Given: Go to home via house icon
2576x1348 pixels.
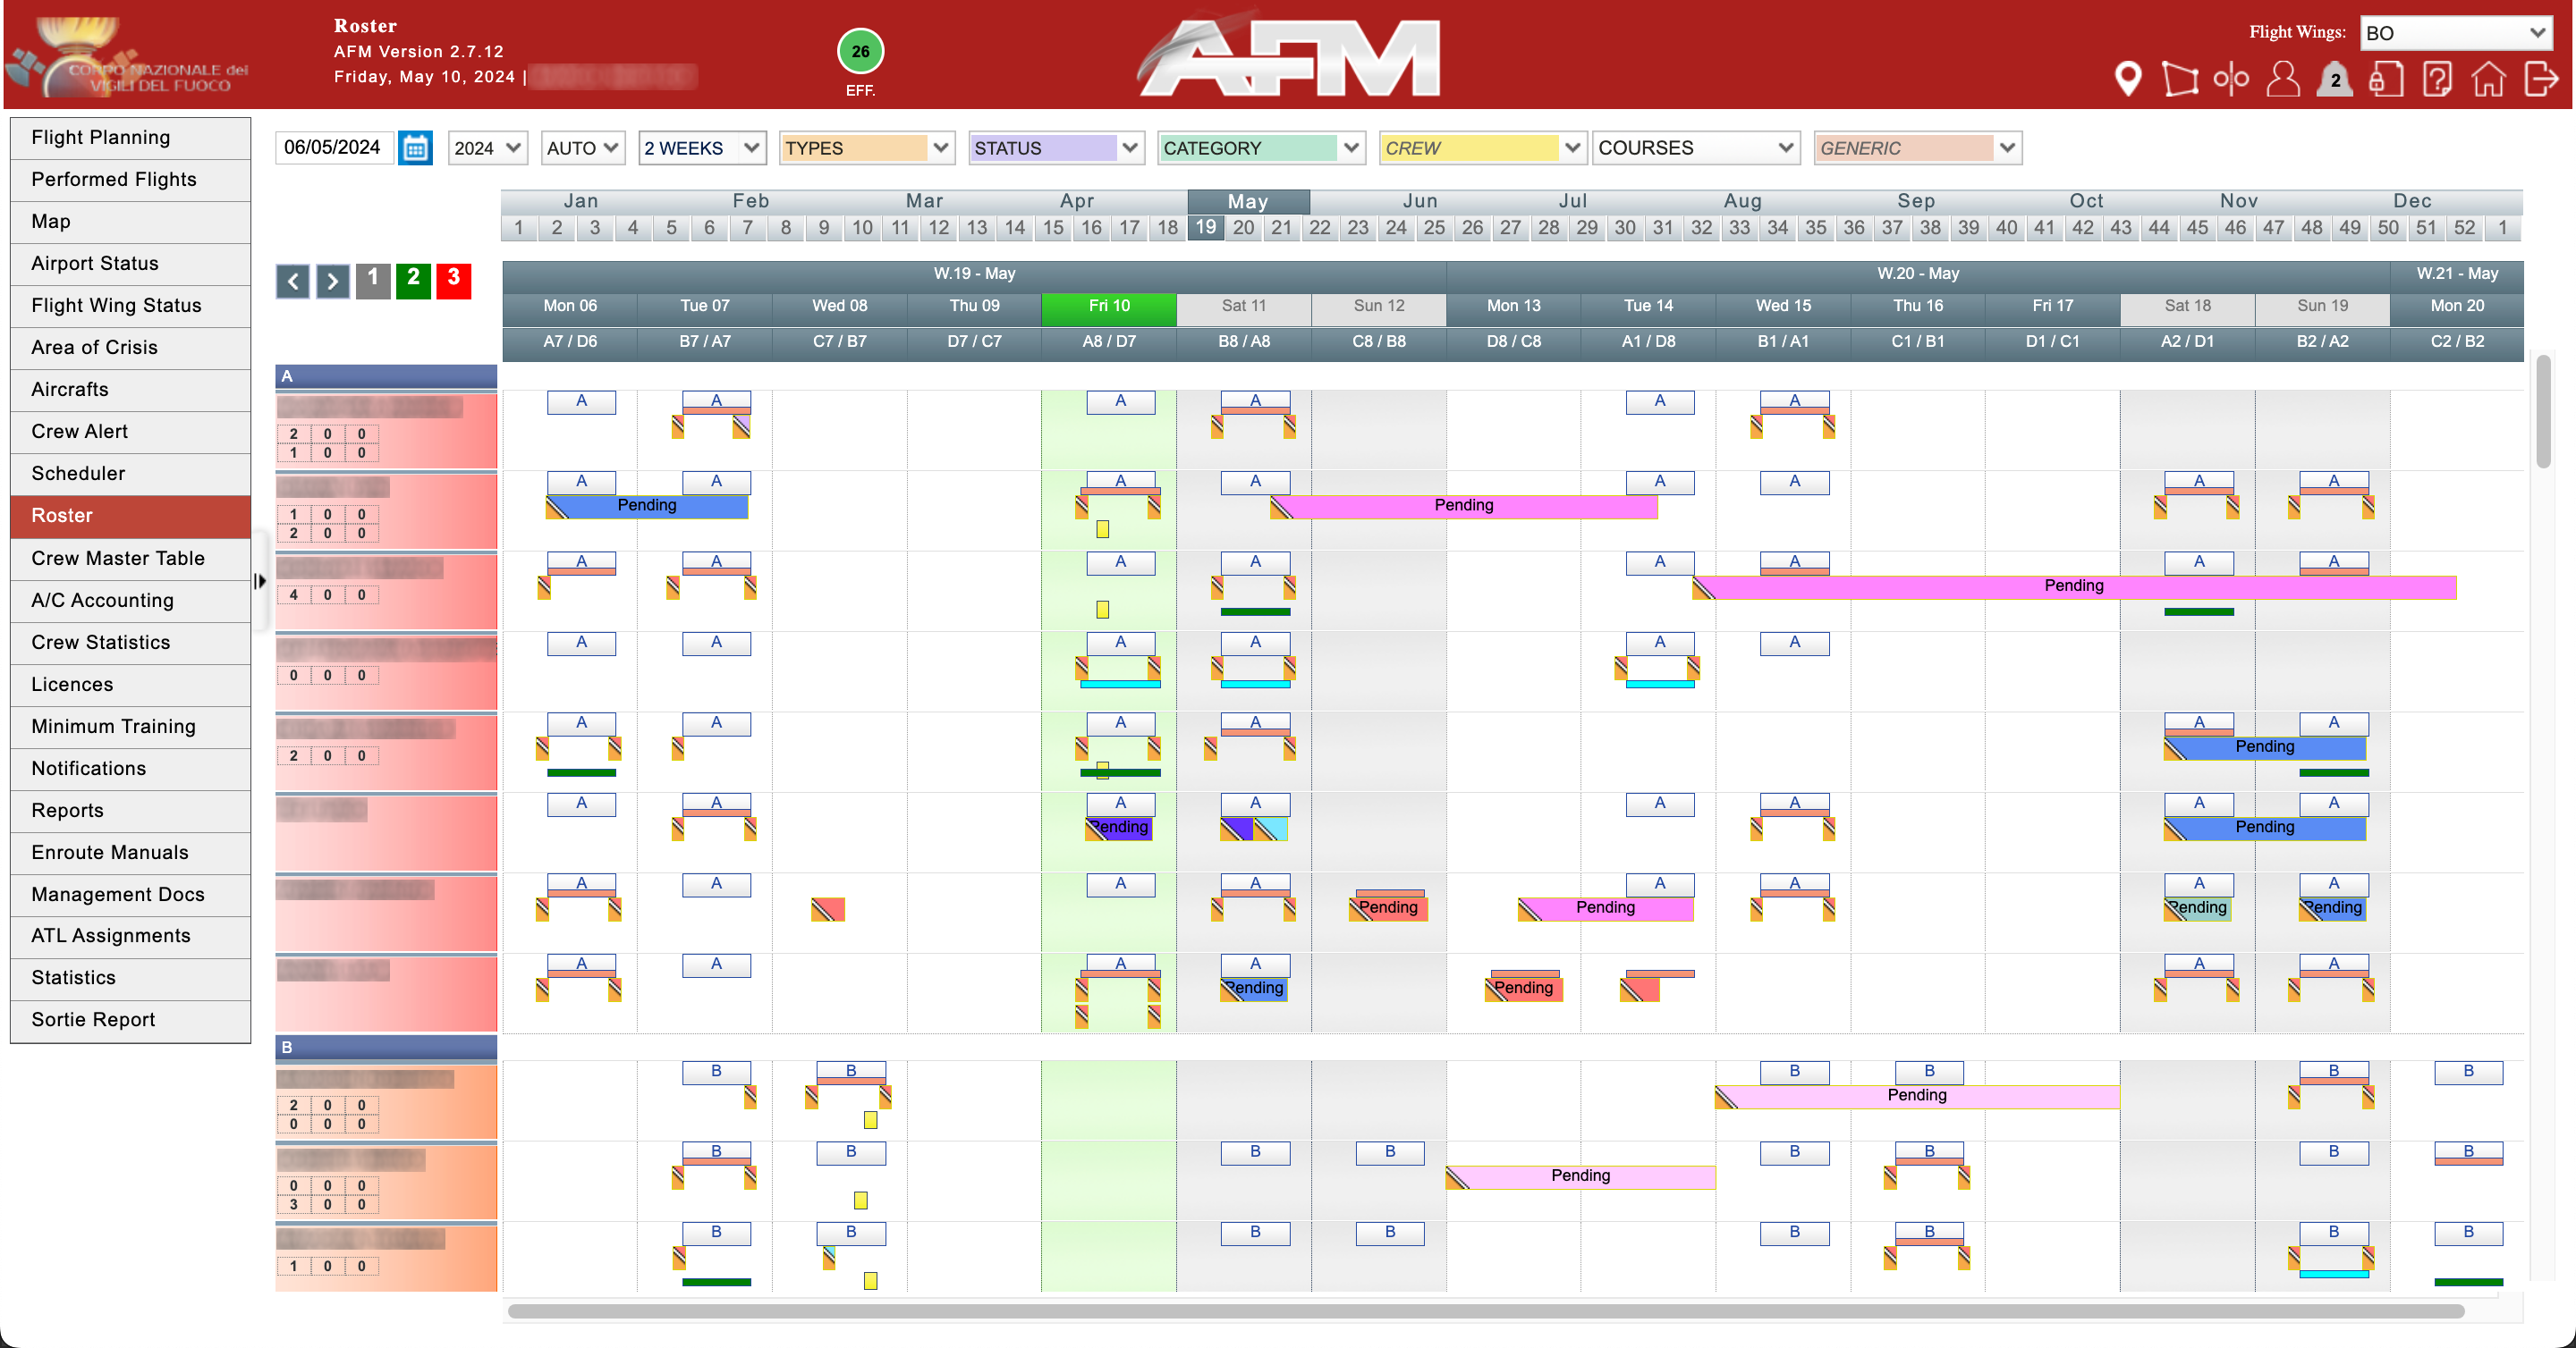Looking at the screenshot, I should coord(2489,78).
